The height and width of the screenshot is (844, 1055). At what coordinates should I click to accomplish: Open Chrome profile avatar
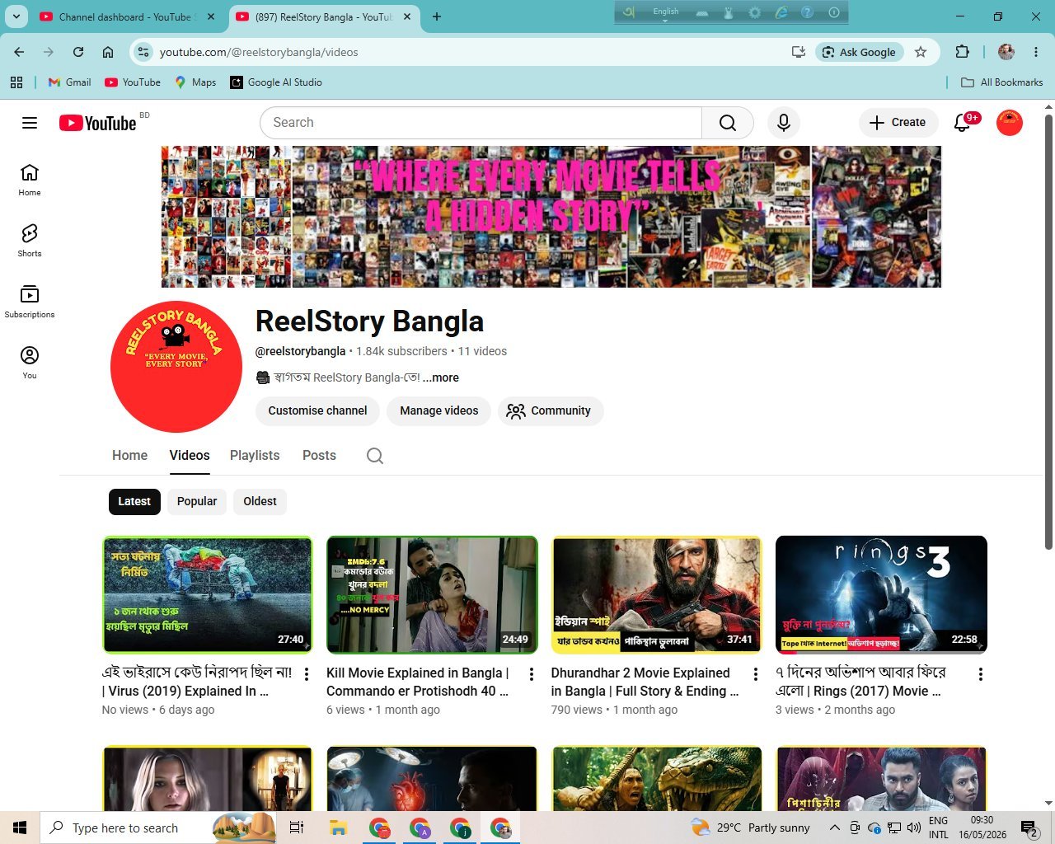[1006, 52]
